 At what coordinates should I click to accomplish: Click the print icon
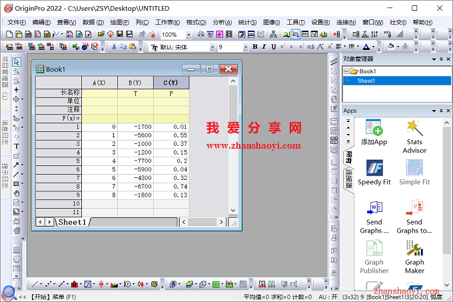(201, 35)
